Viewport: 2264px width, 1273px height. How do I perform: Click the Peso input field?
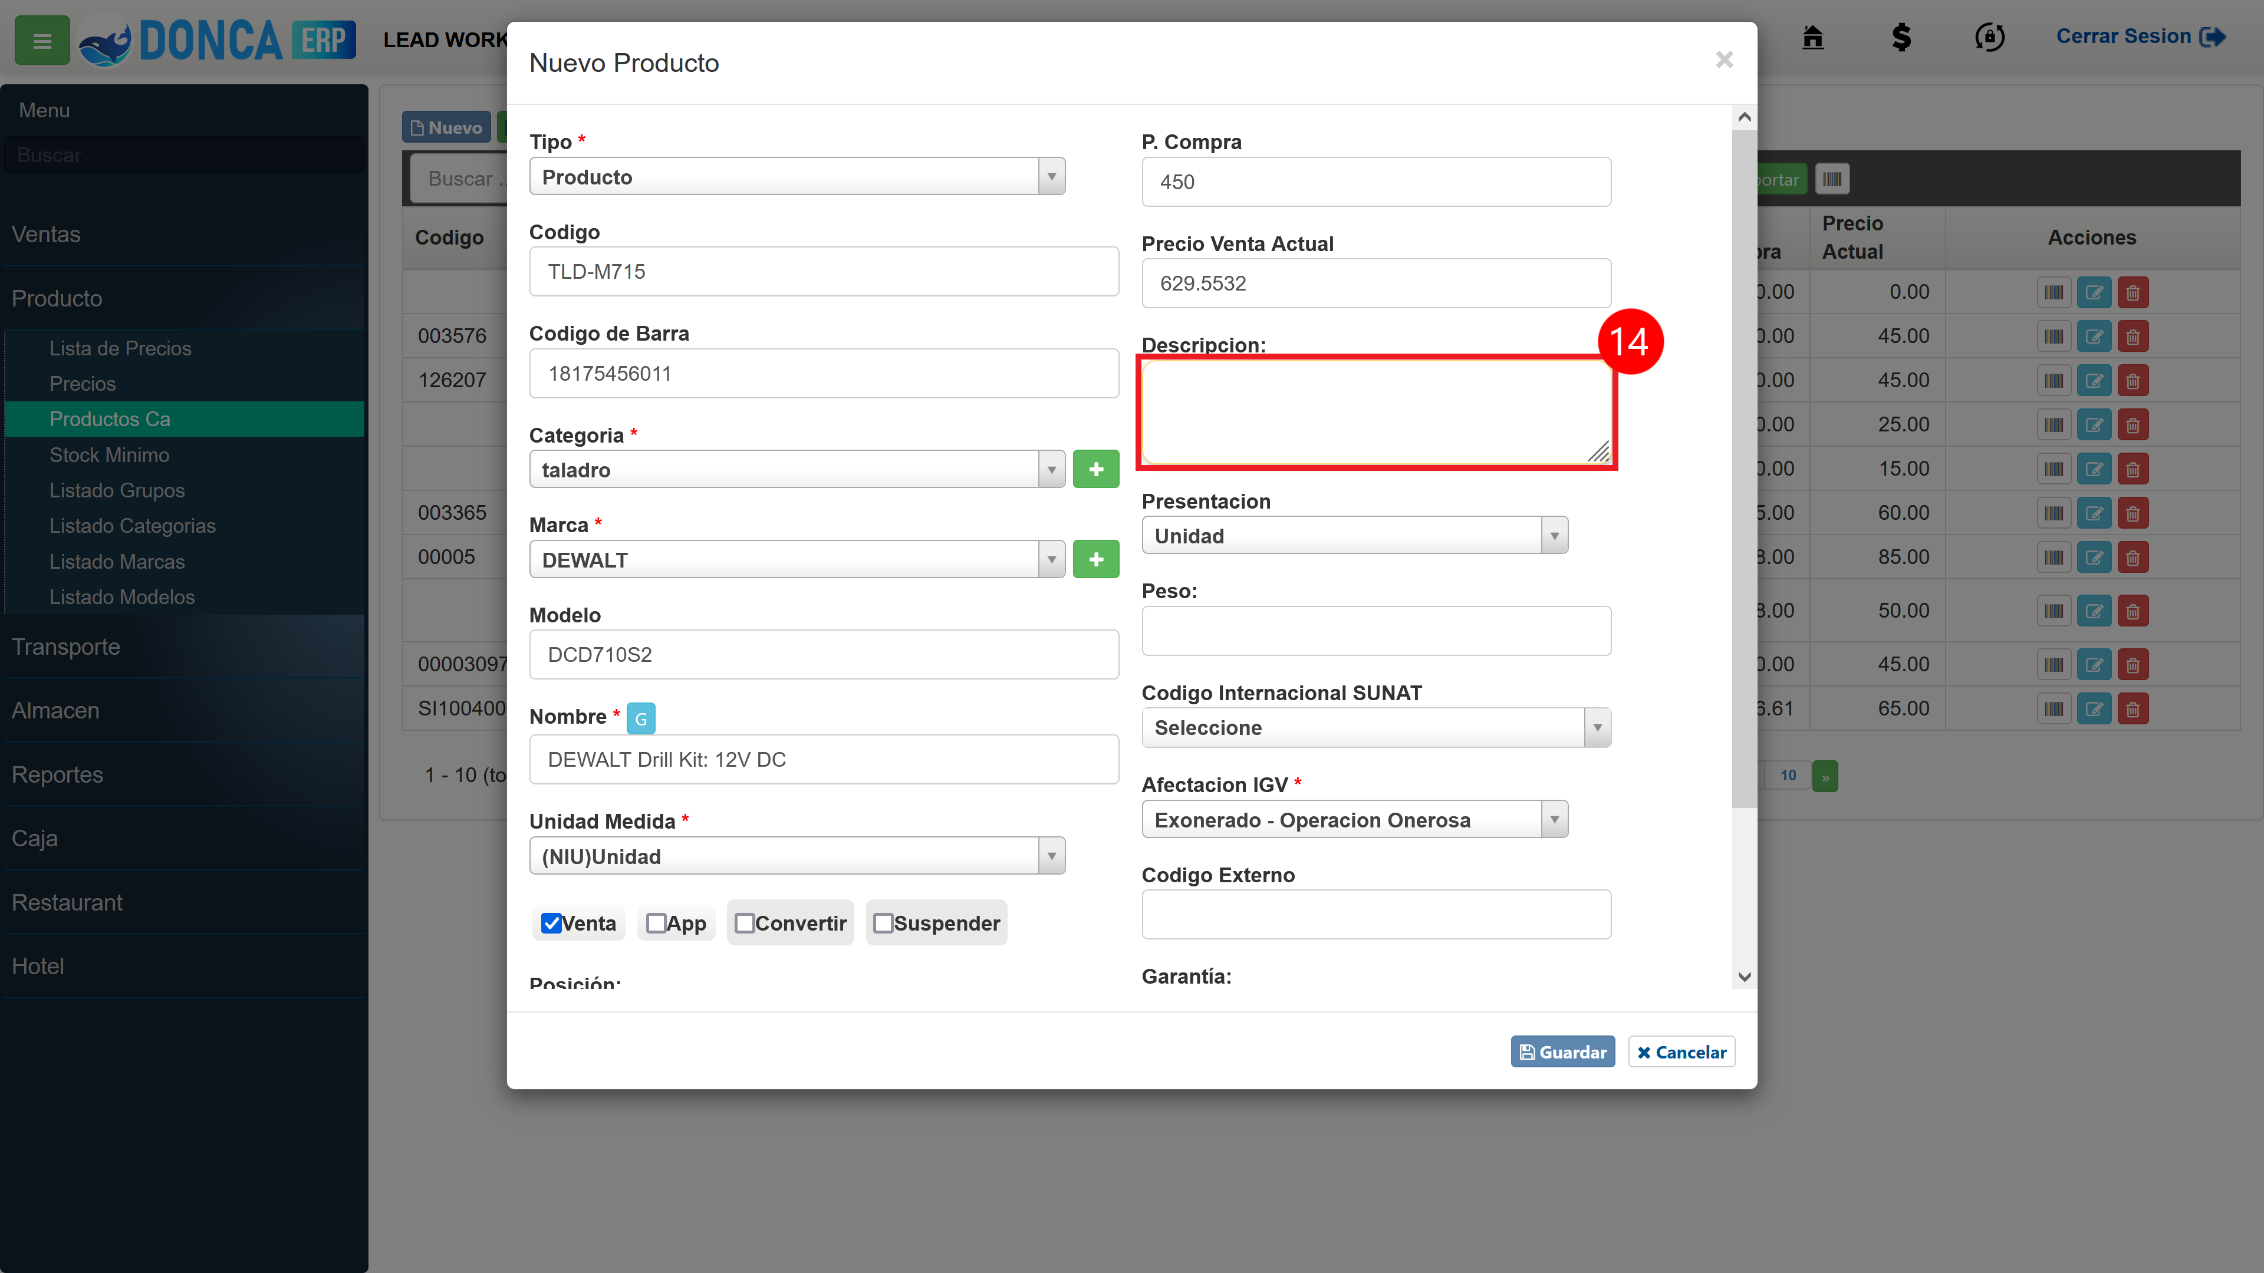pos(1375,631)
